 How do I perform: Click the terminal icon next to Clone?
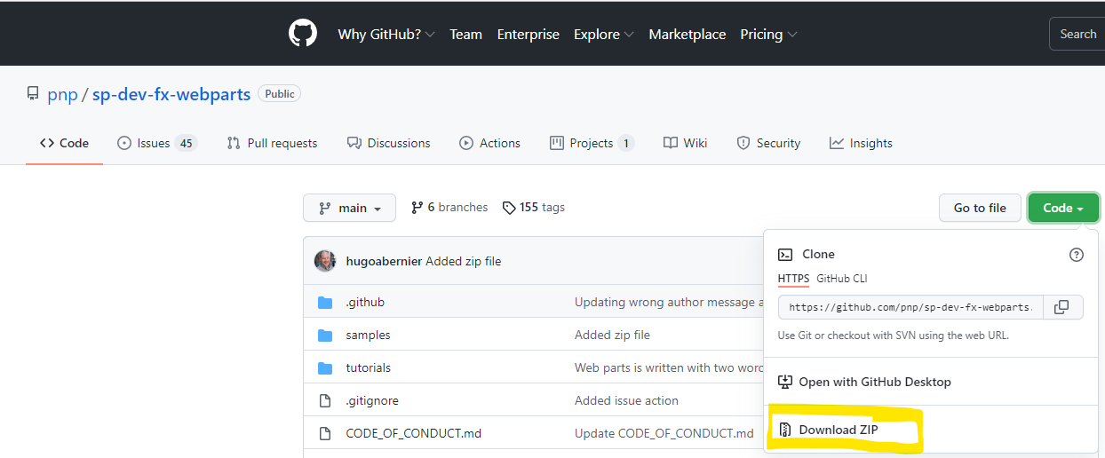(x=785, y=255)
